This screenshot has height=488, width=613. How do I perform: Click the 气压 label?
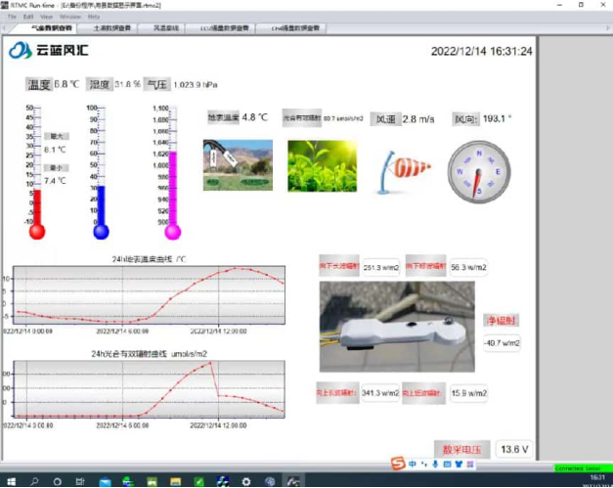(156, 84)
